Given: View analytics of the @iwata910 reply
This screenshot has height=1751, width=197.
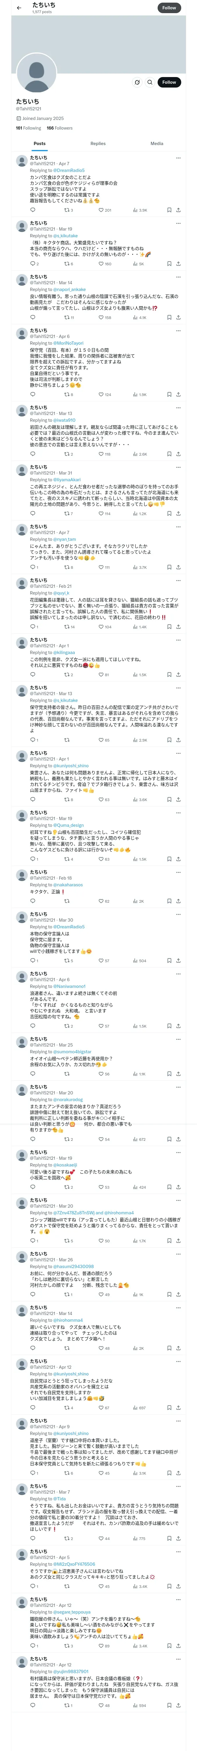Looking at the screenshot, I should 135,454.
